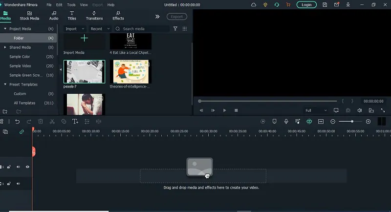Select the pexels-7 media thumbnail
Screen dimensions: 391x212
(x=84, y=72)
